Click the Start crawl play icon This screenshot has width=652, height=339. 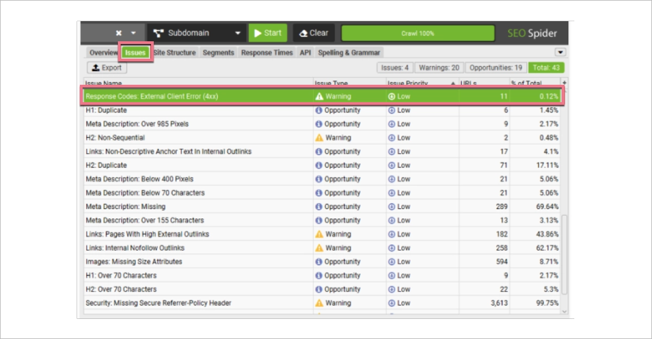coord(256,33)
